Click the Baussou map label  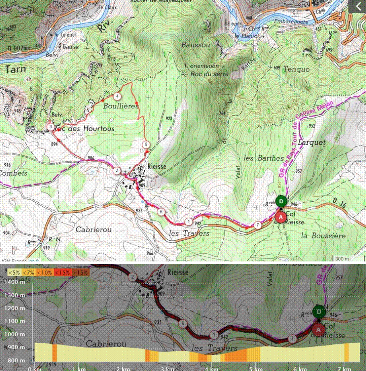point(196,45)
